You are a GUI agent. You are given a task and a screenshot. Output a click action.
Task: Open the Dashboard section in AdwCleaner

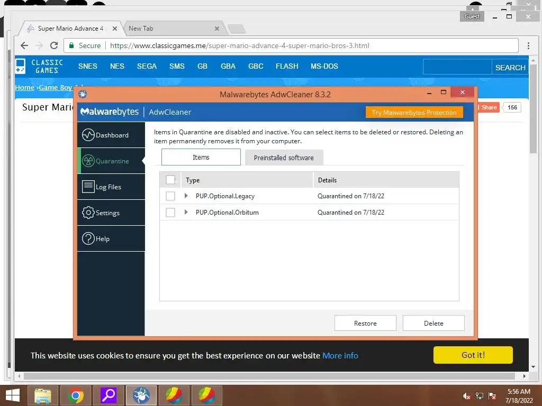111,135
